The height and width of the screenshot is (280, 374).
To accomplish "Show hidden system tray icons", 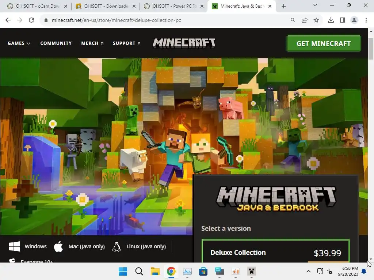I will pos(308,271).
